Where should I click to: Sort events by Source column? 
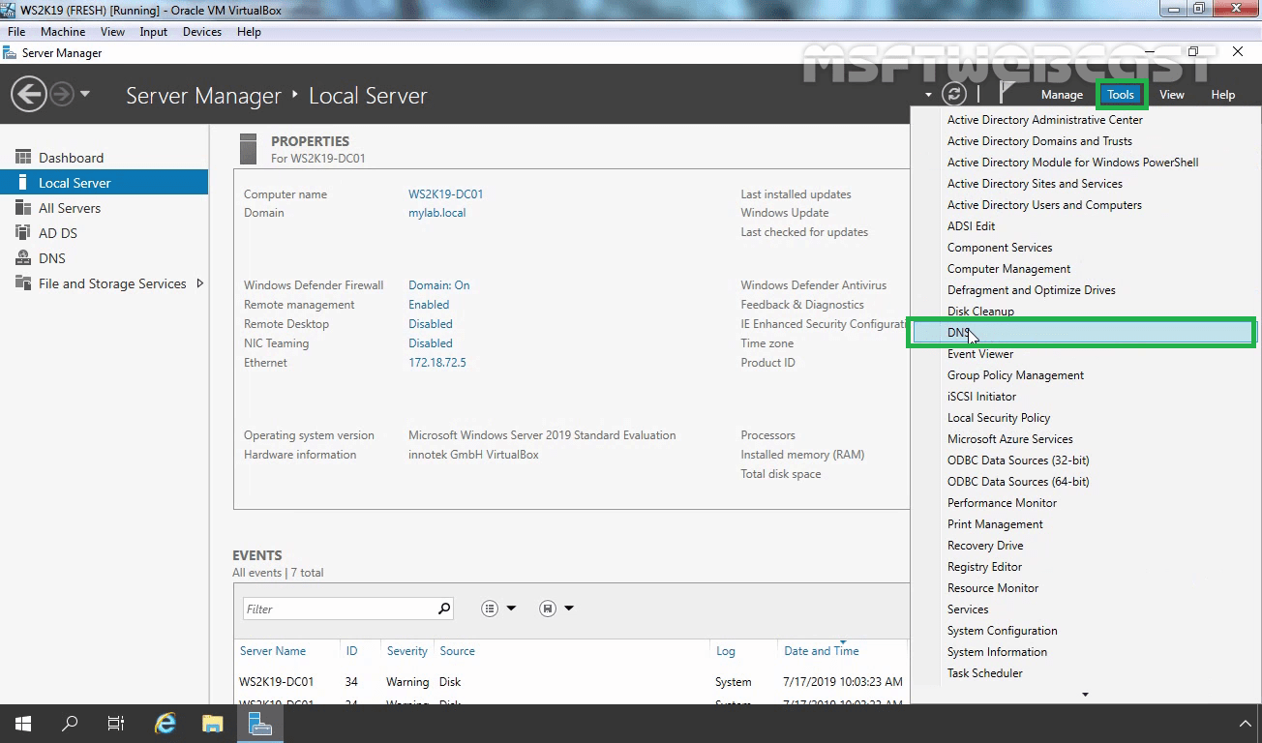[x=457, y=651]
